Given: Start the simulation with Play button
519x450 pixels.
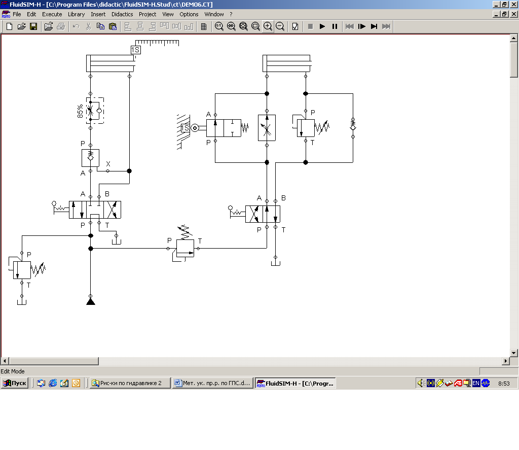Looking at the screenshot, I should point(322,26).
